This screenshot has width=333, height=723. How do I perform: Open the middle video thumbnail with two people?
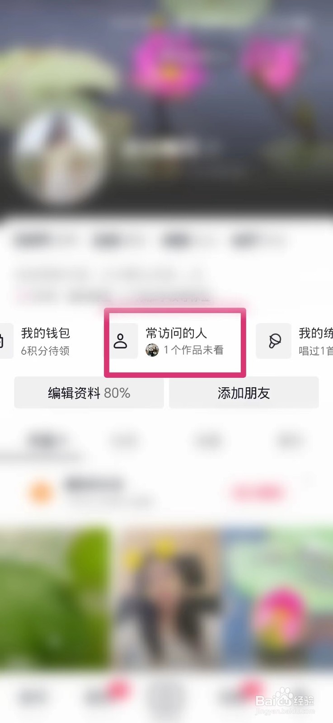166,596
